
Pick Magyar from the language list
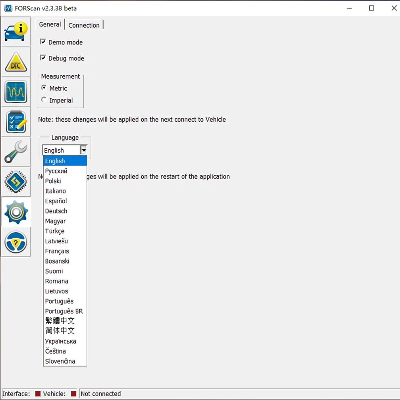click(x=65, y=221)
